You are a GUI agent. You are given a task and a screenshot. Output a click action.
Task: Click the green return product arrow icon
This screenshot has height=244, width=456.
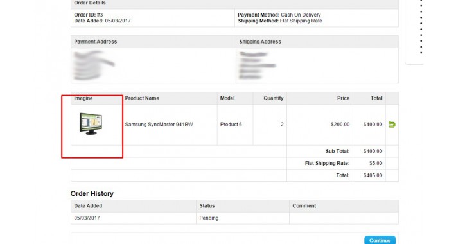(392, 125)
